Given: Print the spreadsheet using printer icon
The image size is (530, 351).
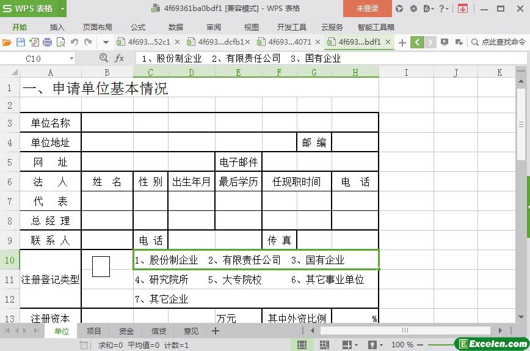Looking at the screenshot, I should (48, 42).
